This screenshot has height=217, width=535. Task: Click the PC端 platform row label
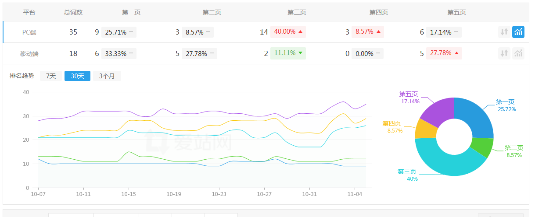click(29, 32)
